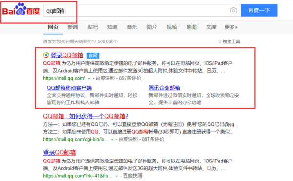293x181 pixels.
Task: Expand dropdown arrow after ?rk=41&fro... URL
Action: click(117, 176)
